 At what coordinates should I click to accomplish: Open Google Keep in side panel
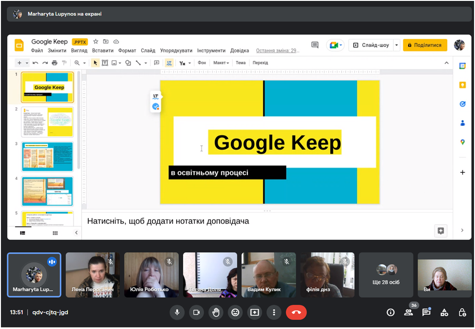(462, 85)
